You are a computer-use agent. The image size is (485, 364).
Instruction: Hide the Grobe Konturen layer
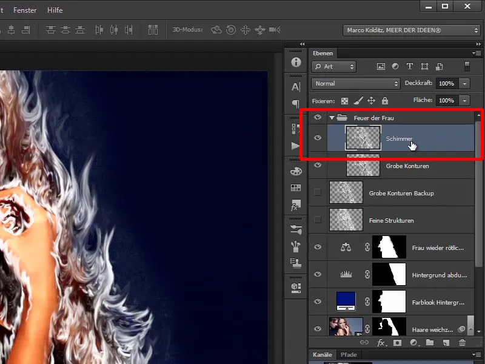(318, 165)
